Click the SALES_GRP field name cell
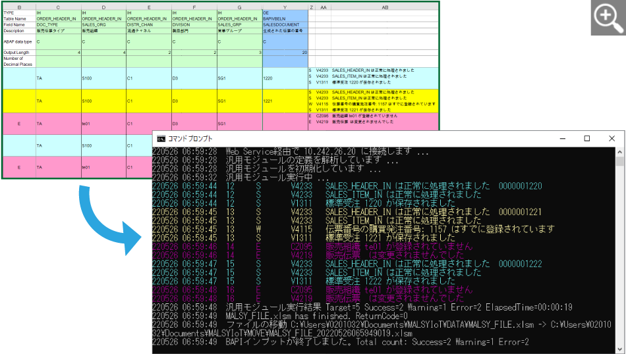 (x=240, y=25)
